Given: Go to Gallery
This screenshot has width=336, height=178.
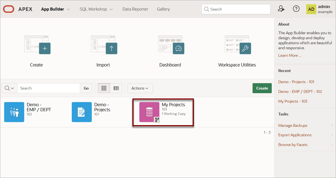Looking at the screenshot, I should (x=163, y=9).
